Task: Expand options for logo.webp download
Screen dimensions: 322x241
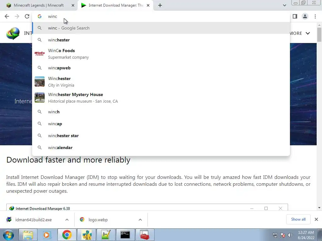Action: tap(140, 220)
